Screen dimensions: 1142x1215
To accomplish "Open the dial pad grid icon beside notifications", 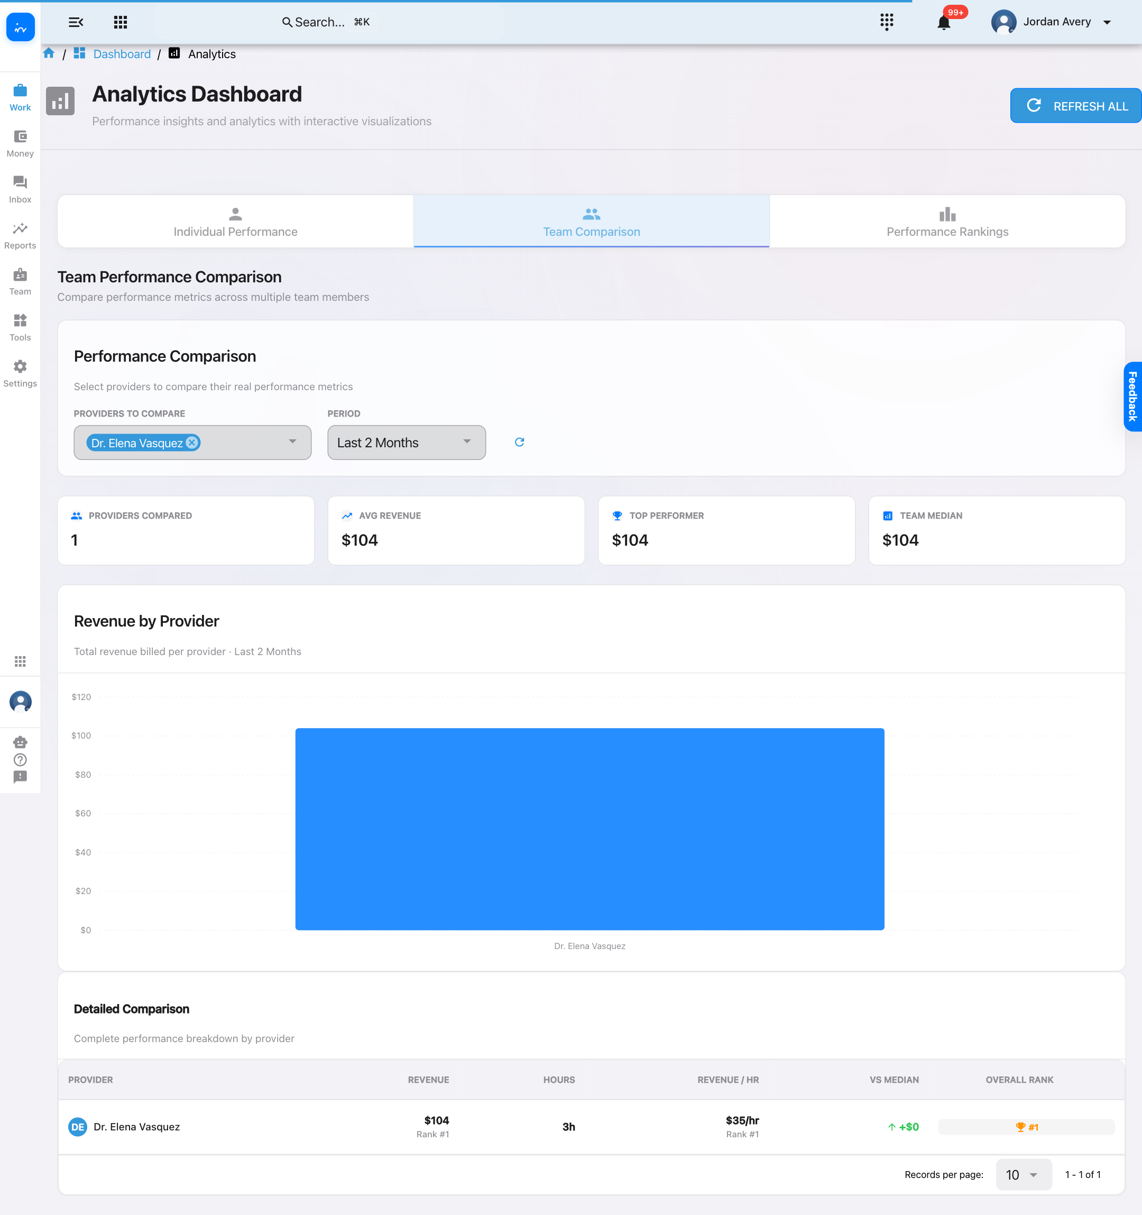I will [x=887, y=22].
